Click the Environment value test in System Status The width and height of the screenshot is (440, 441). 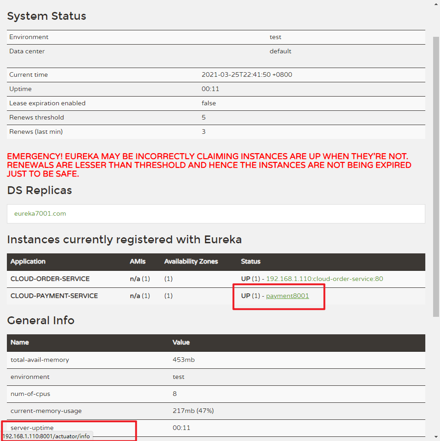coord(276,37)
